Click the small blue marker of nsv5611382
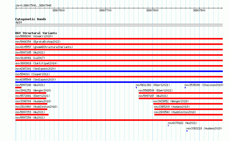230x141 pixels. tap(136, 88)
